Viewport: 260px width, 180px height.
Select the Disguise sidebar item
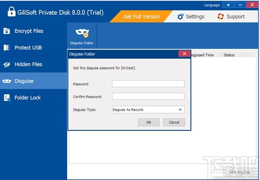point(34,81)
